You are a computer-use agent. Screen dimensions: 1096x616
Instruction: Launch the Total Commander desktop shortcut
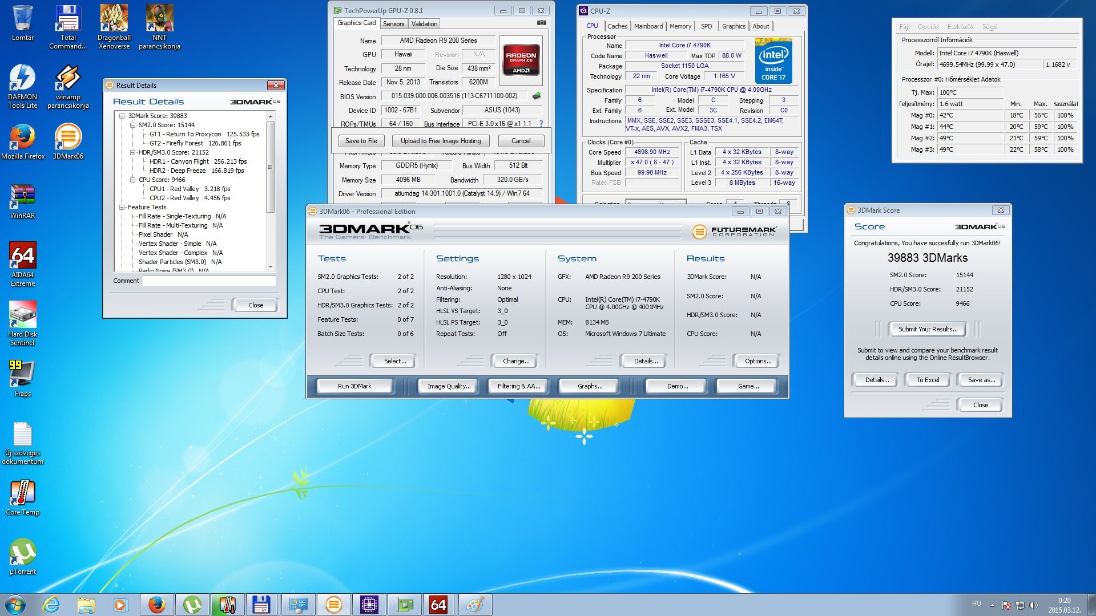[68, 26]
